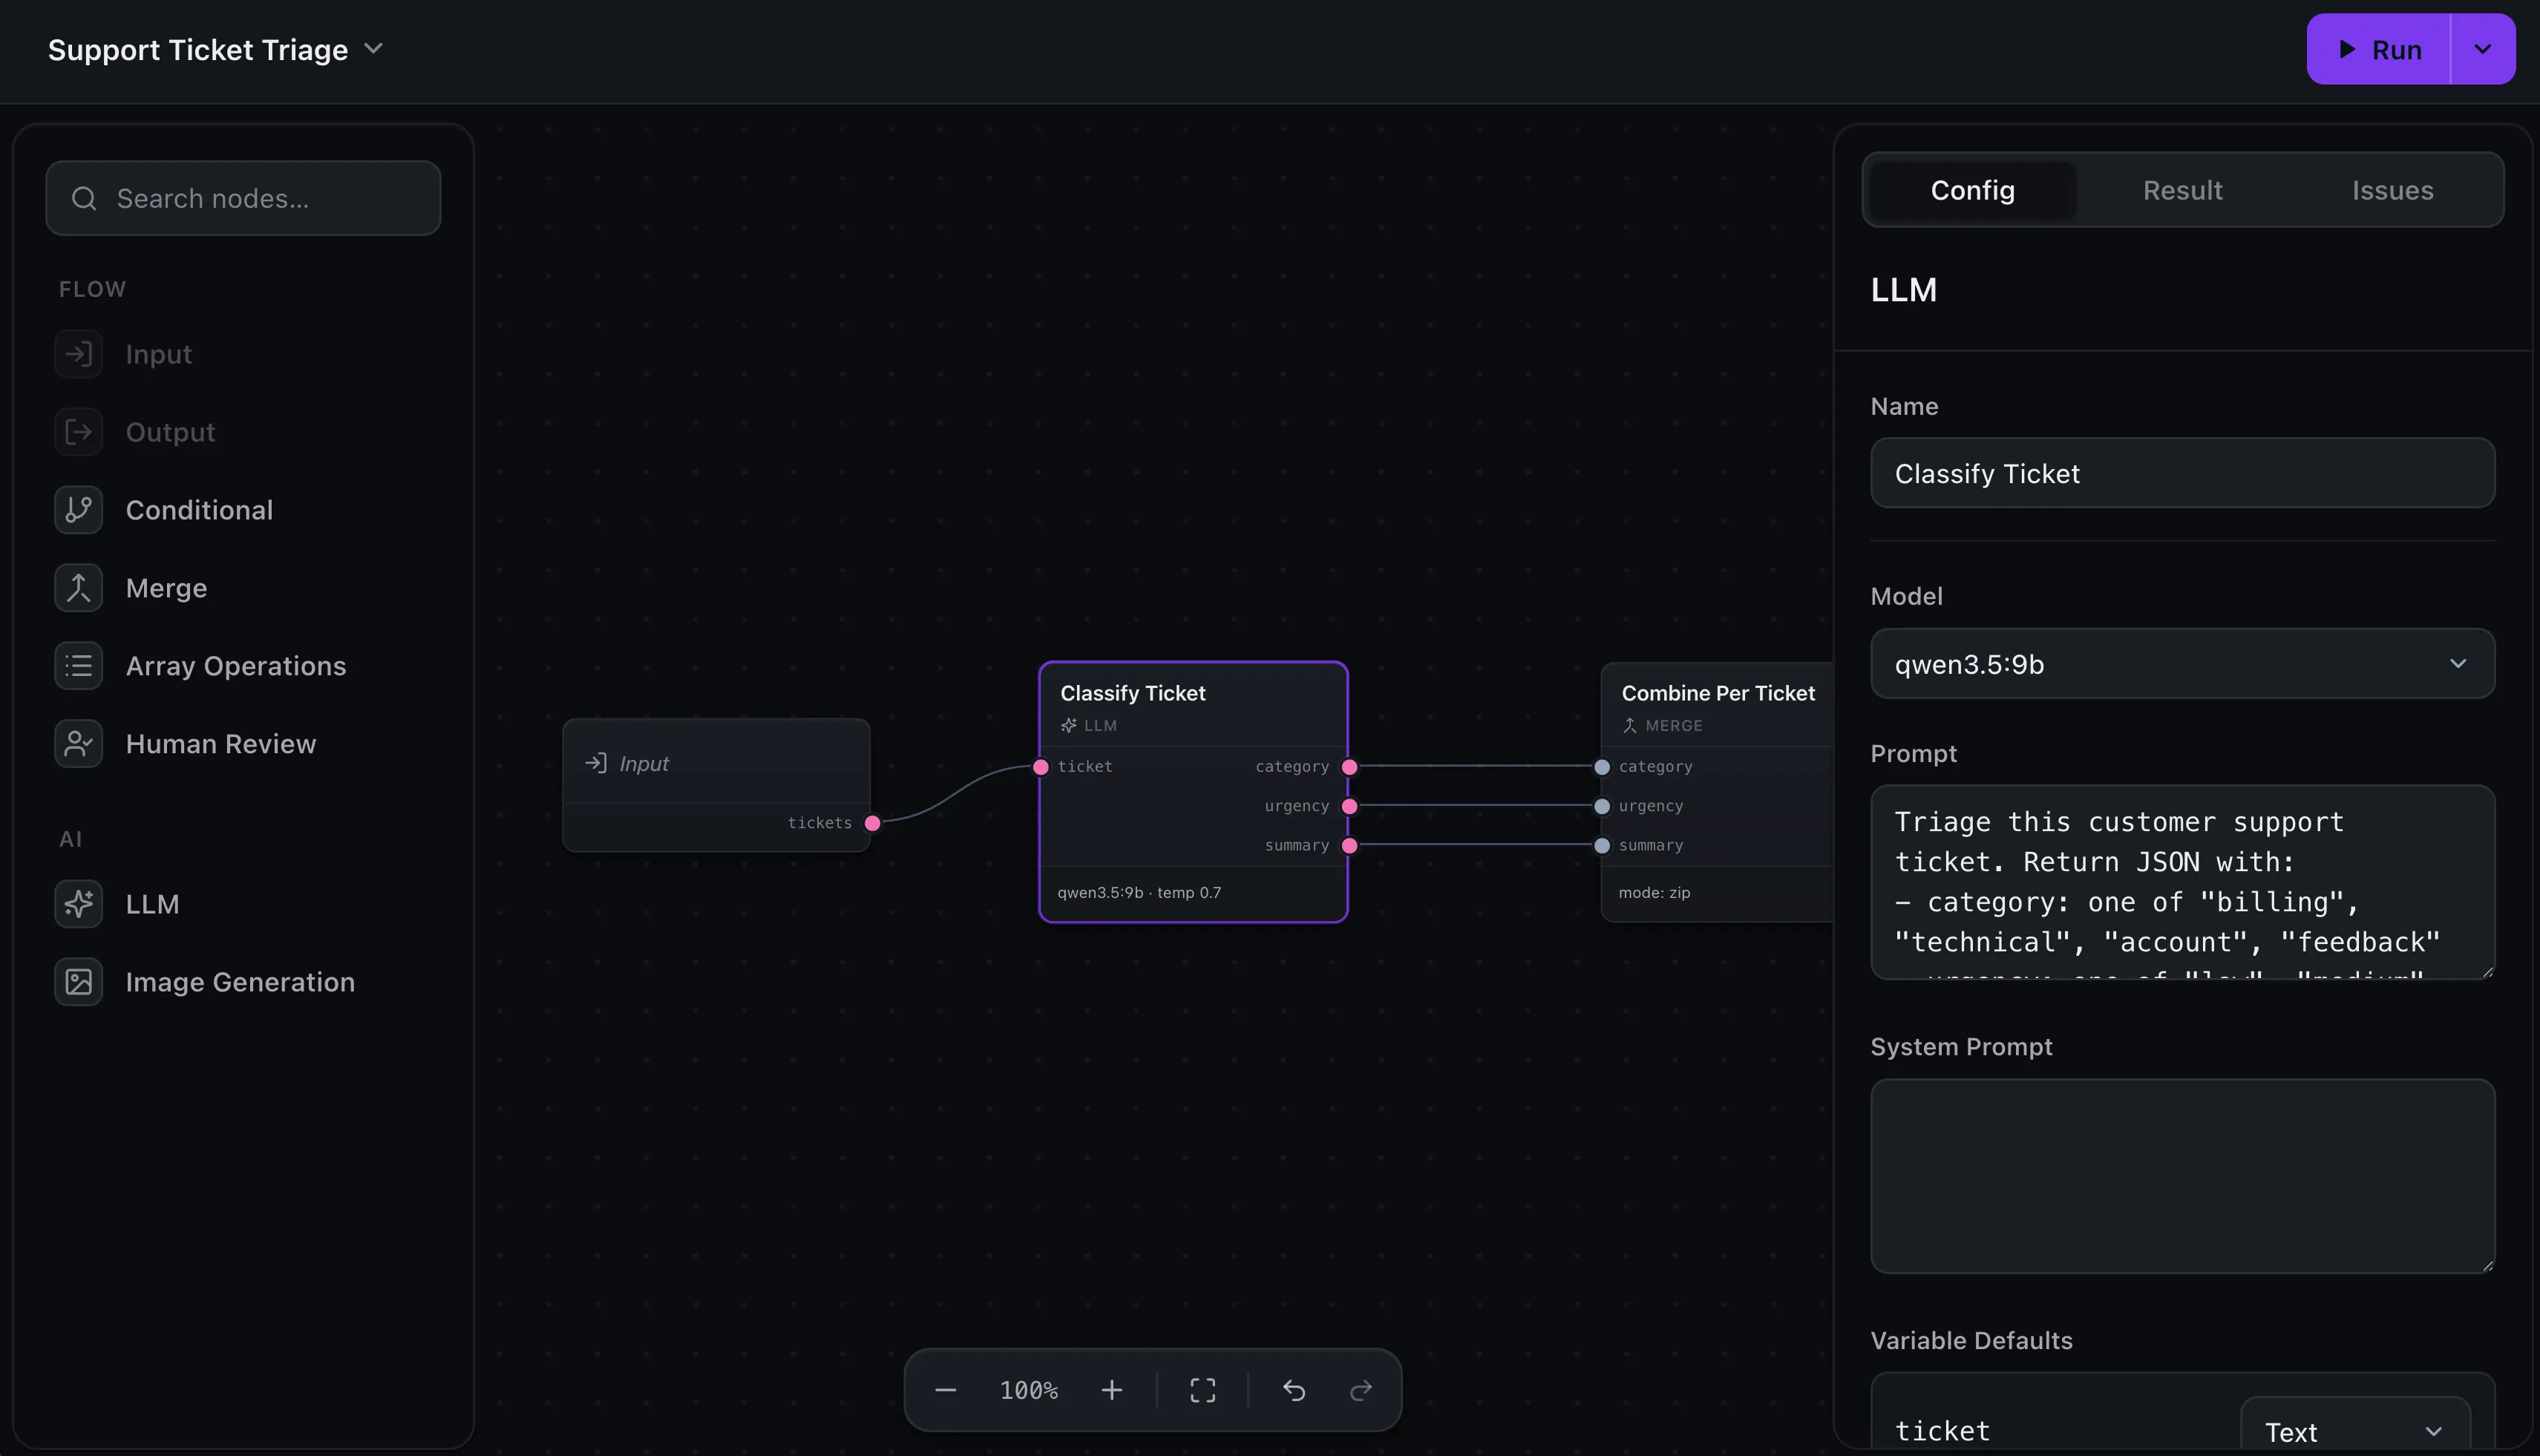This screenshot has height=1456, width=2540.
Task: Pick the Human Review person icon
Action: pyautogui.click(x=78, y=744)
